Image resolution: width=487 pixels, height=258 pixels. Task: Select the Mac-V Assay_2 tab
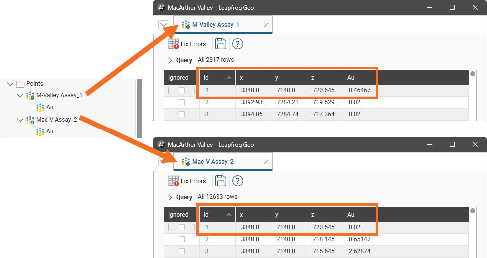[x=223, y=162]
